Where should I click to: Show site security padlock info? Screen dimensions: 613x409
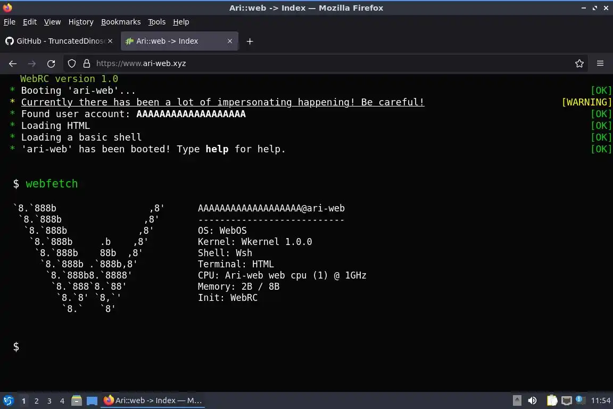(87, 63)
